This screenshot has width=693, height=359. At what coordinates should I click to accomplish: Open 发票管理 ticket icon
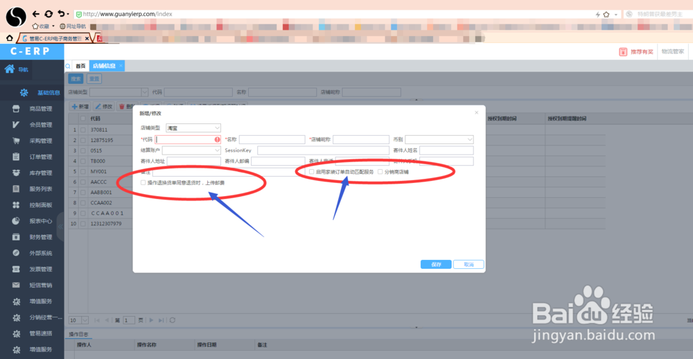pyautogui.click(x=16, y=269)
